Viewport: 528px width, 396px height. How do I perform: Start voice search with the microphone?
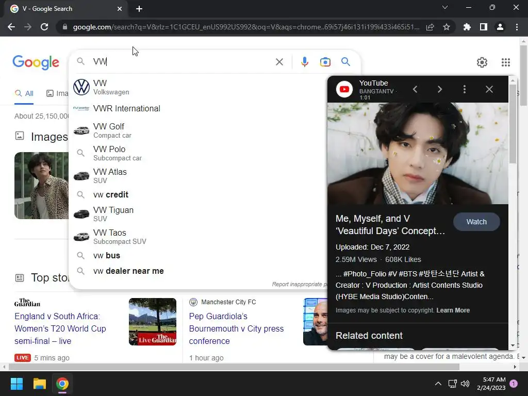coord(304,62)
